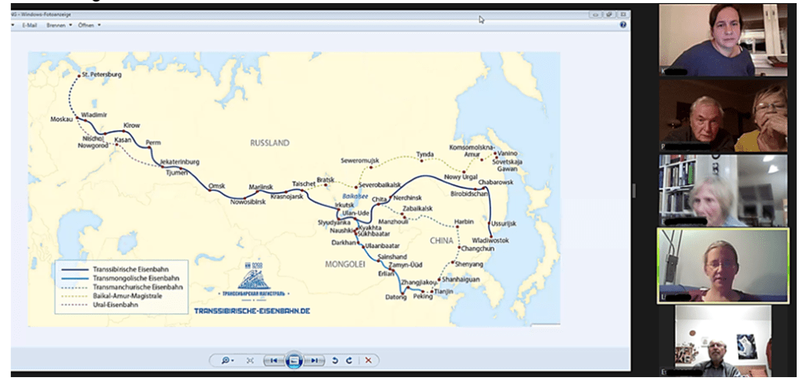Screen dimensions: 799x381
Task: Rotate the map counterclockwise
Action: click(x=335, y=360)
